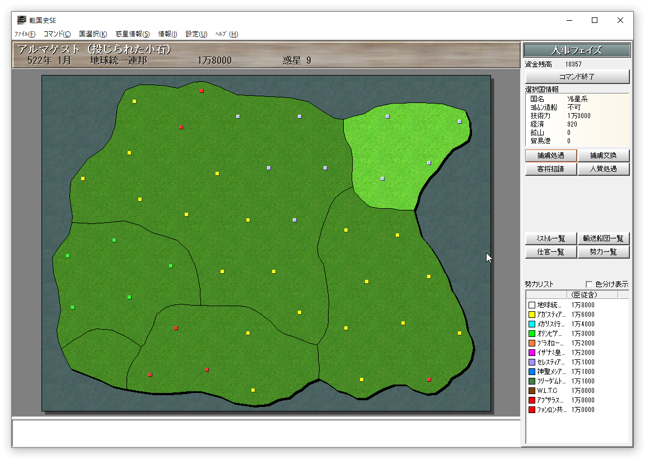Select the magenta イザナミ faction icon

click(532, 353)
